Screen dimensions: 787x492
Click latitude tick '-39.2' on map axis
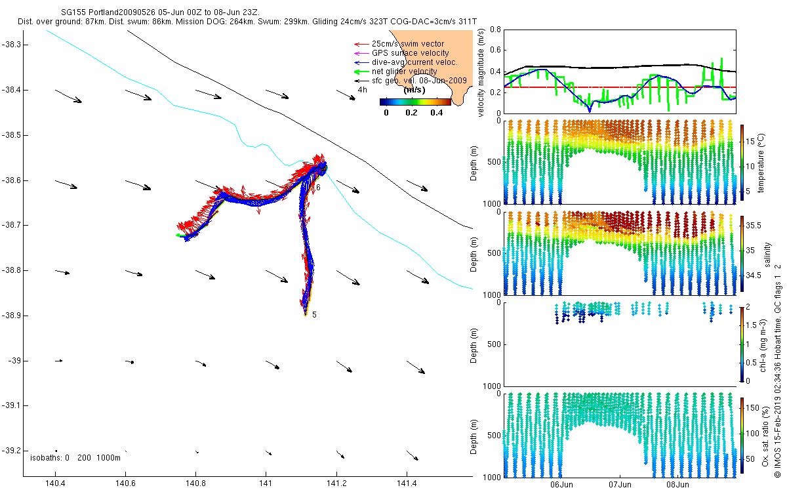click(x=13, y=451)
